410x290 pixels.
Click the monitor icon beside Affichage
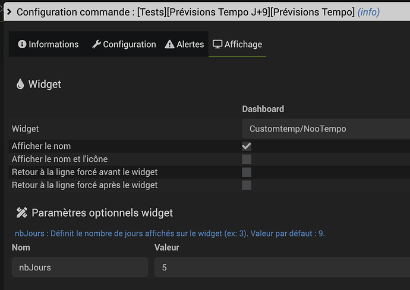click(217, 45)
